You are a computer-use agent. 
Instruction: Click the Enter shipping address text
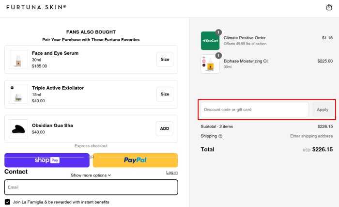click(311, 136)
